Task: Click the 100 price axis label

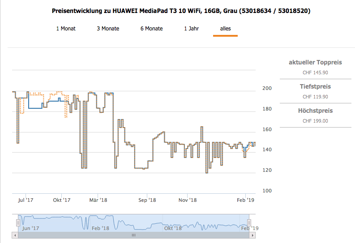Action: (x=267, y=191)
